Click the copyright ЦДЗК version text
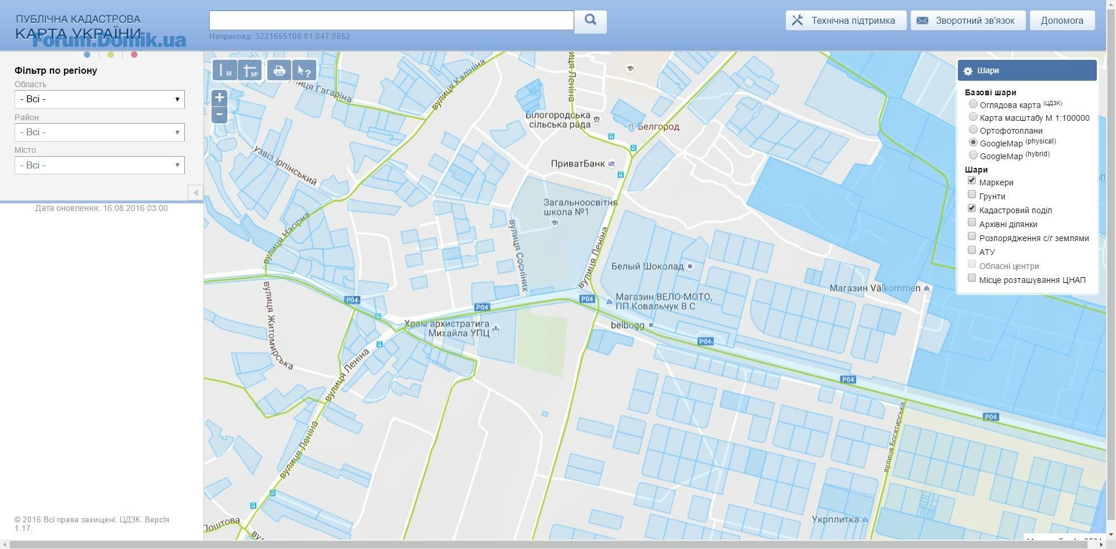Viewport: 1116px width, 549px height. pyautogui.click(x=92, y=524)
